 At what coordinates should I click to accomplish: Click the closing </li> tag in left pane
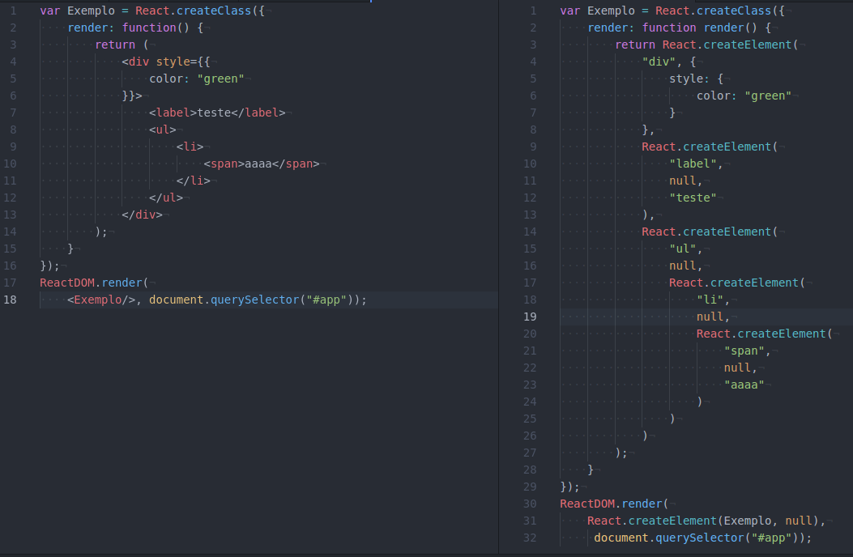[x=193, y=181]
